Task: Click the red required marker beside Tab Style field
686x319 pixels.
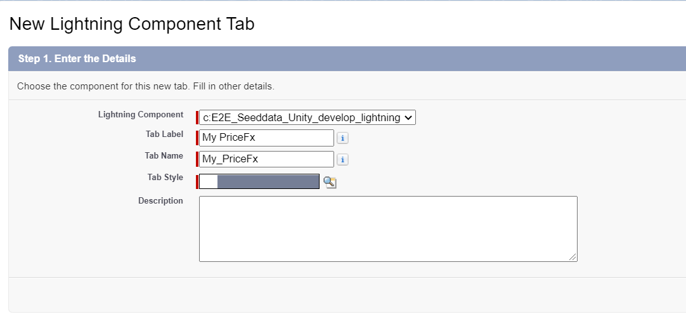Action: click(197, 182)
